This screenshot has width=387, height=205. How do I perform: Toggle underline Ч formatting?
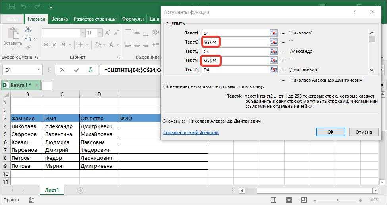click(63, 44)
